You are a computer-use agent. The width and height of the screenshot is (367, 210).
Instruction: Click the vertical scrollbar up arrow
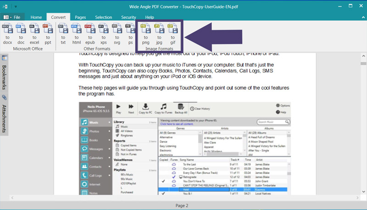(x=363, y=56)
